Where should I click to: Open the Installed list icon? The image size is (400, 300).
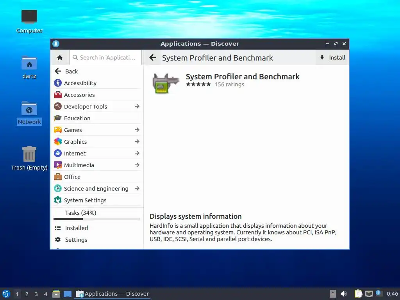tap(58, 228)
